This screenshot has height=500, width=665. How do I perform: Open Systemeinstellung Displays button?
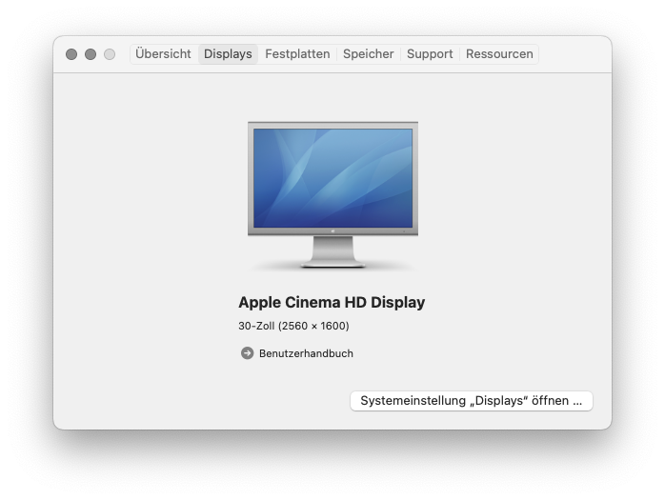click(472, 401)
